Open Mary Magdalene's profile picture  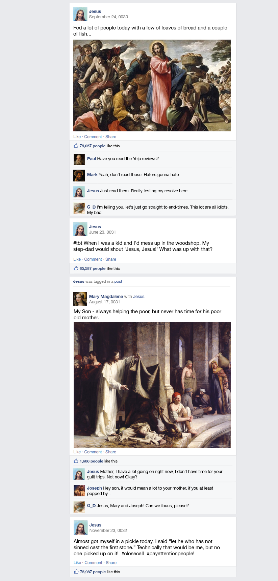(x=80, y=299)
